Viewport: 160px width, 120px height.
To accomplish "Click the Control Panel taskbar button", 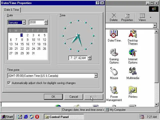I will point(64,117).
